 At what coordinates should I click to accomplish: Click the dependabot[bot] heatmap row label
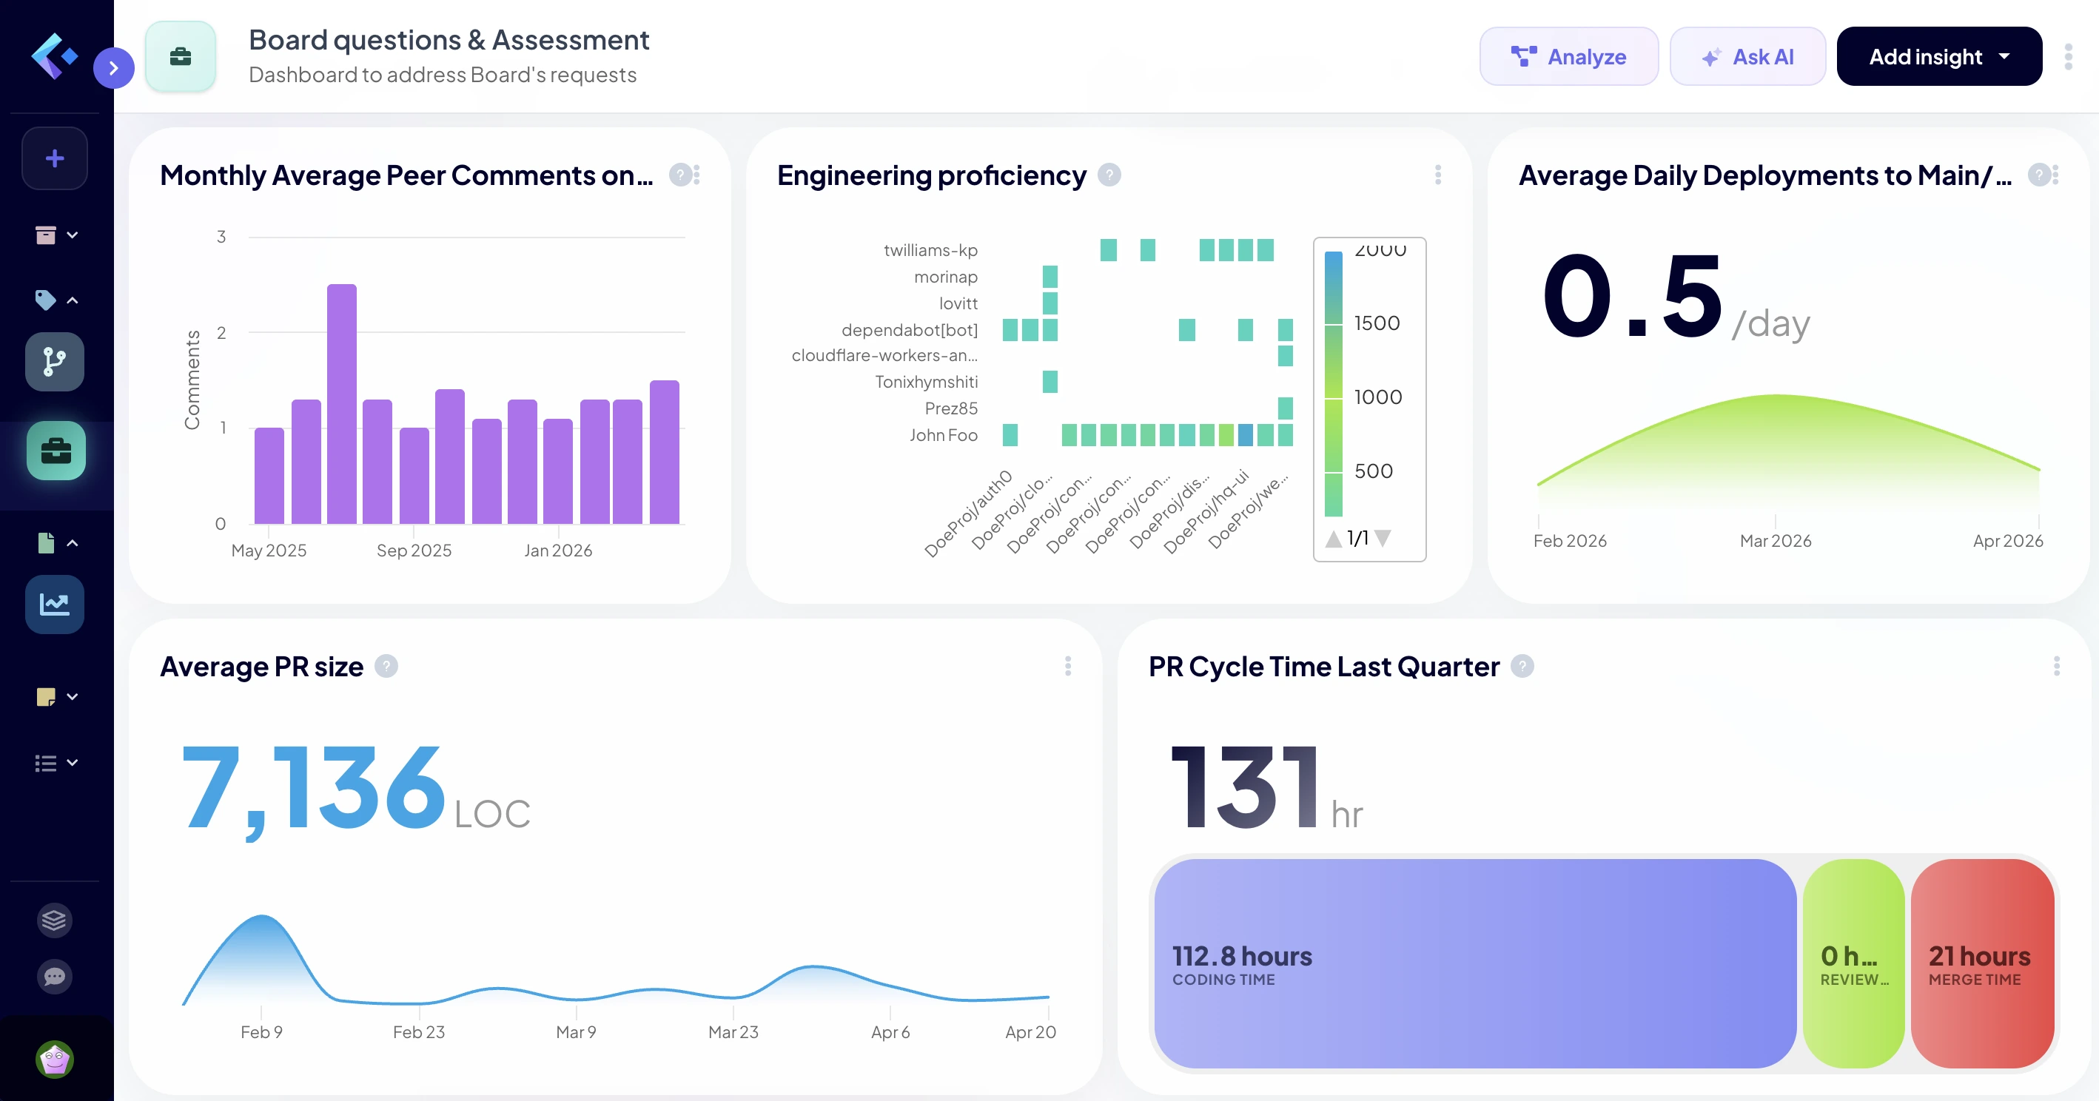point(910,330)
